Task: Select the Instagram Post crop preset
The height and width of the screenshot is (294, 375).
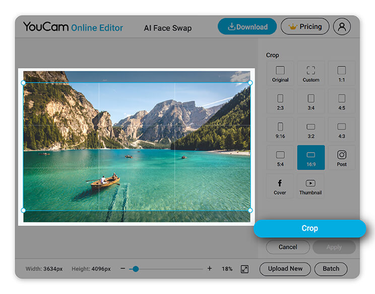Action: click(x=342, y=158)
